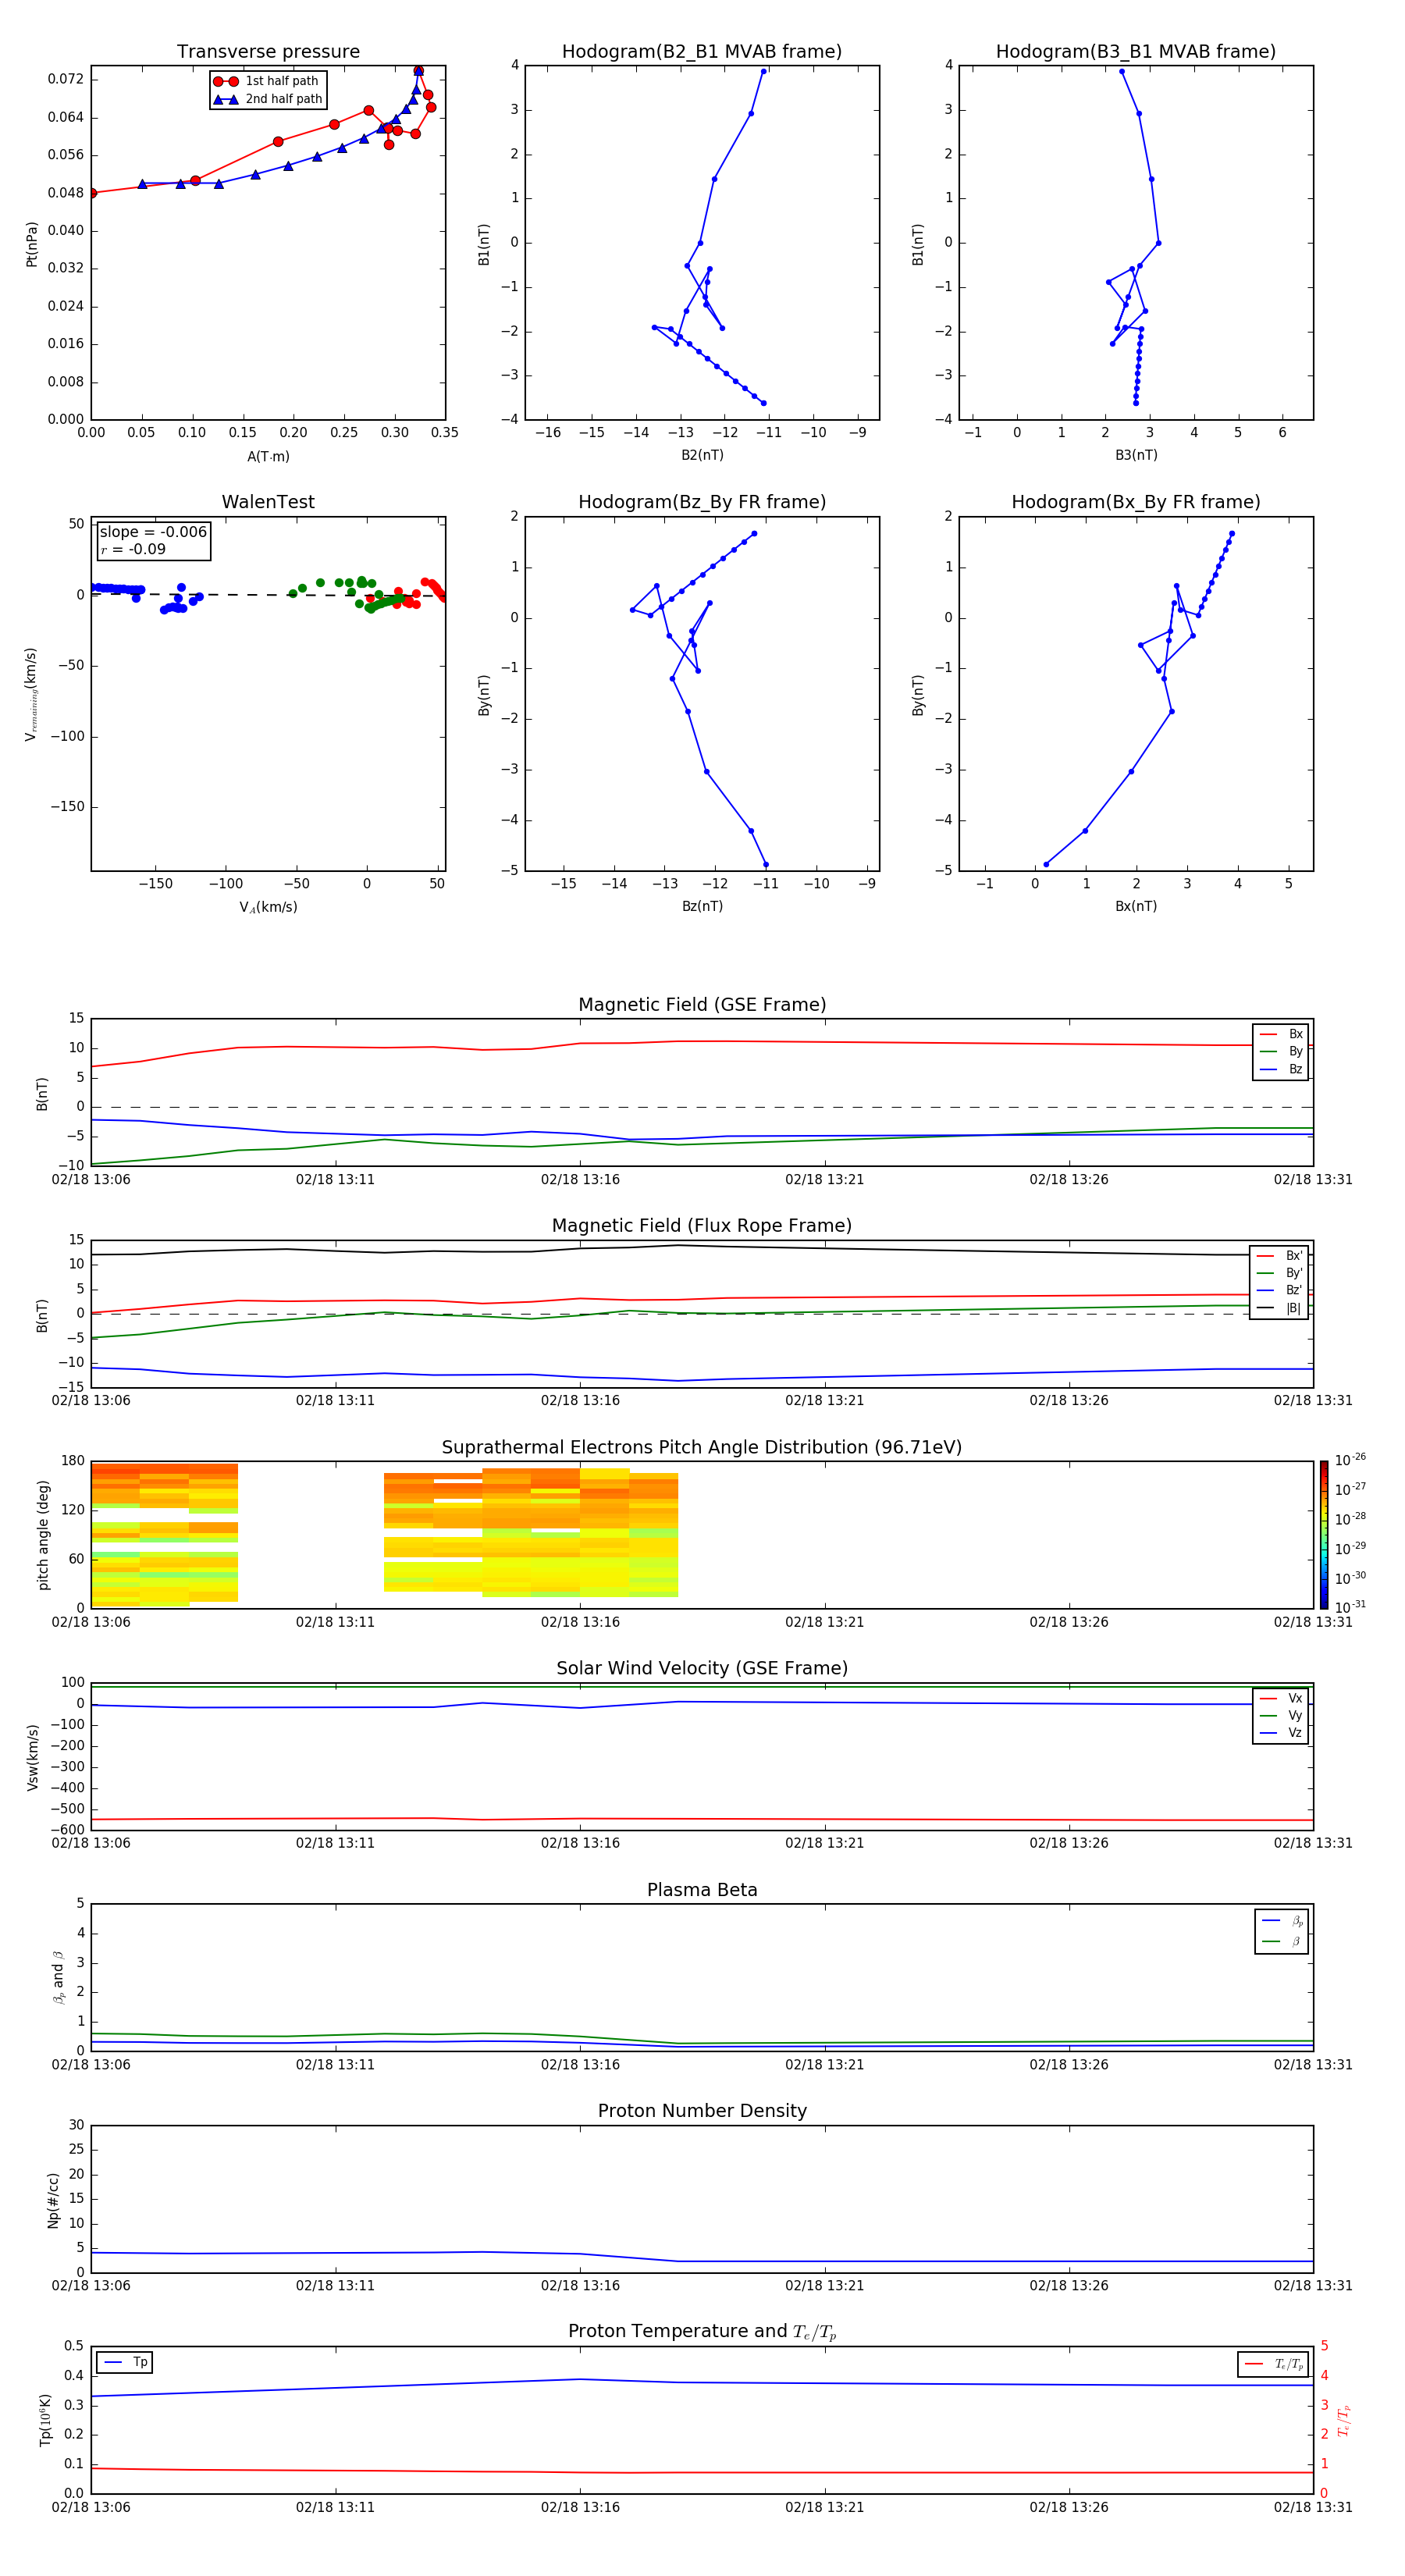Click the 'Bz(nT)' x-axis label

tap(702, 906)
